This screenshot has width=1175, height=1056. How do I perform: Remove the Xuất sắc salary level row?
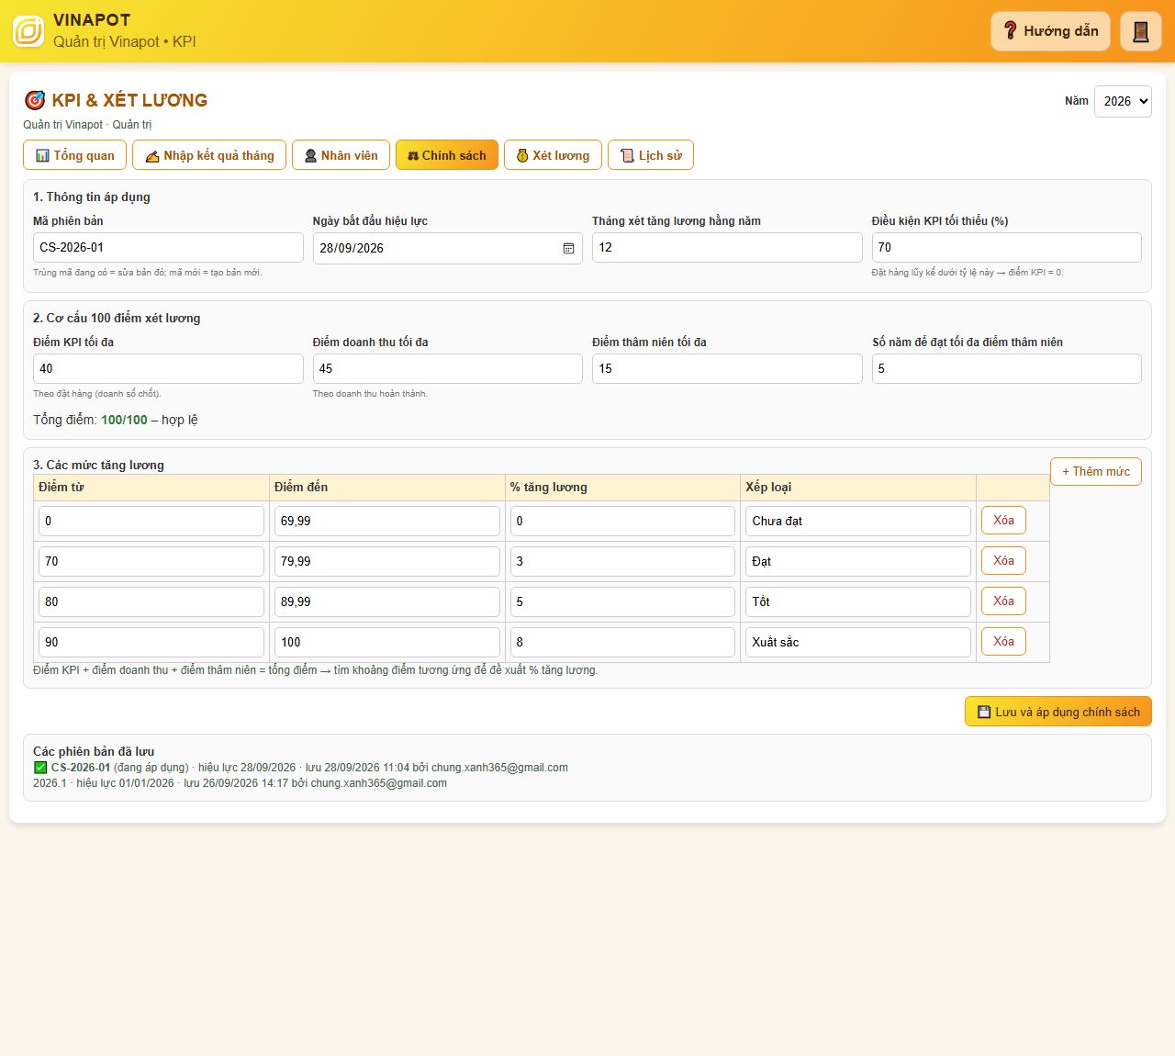pos(1003,642)
